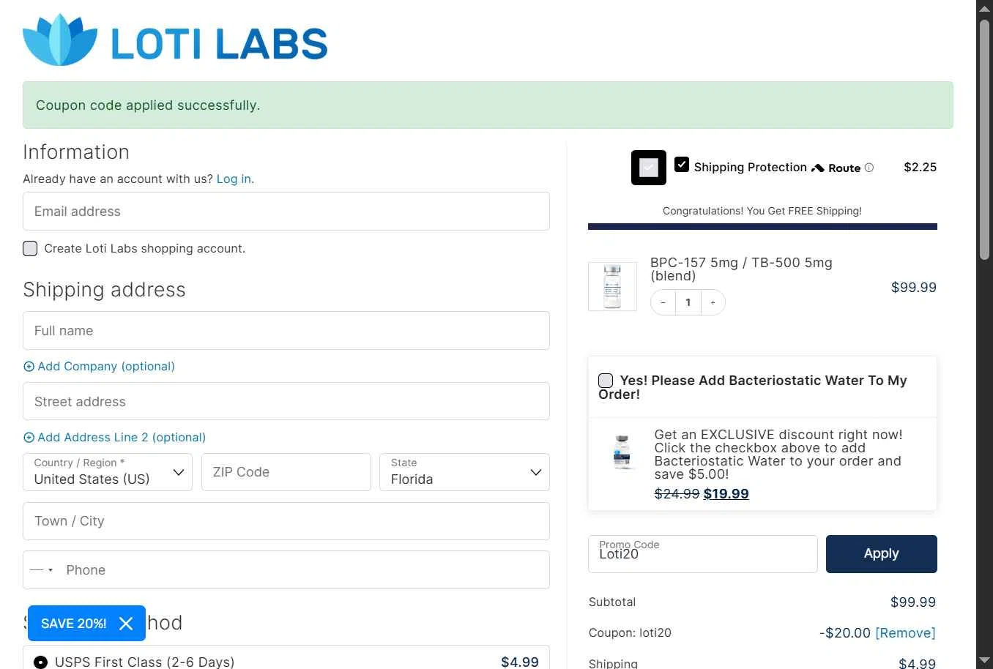The image size is (993, 669).
Task: Click 'Congratulations! You Get FREE Shipping!' text
Action: pos(762,211)
